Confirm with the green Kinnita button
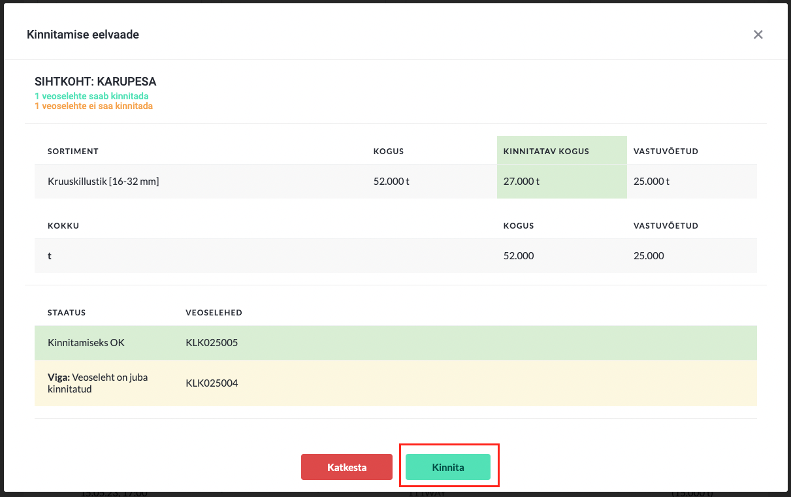 coord(448,467)
